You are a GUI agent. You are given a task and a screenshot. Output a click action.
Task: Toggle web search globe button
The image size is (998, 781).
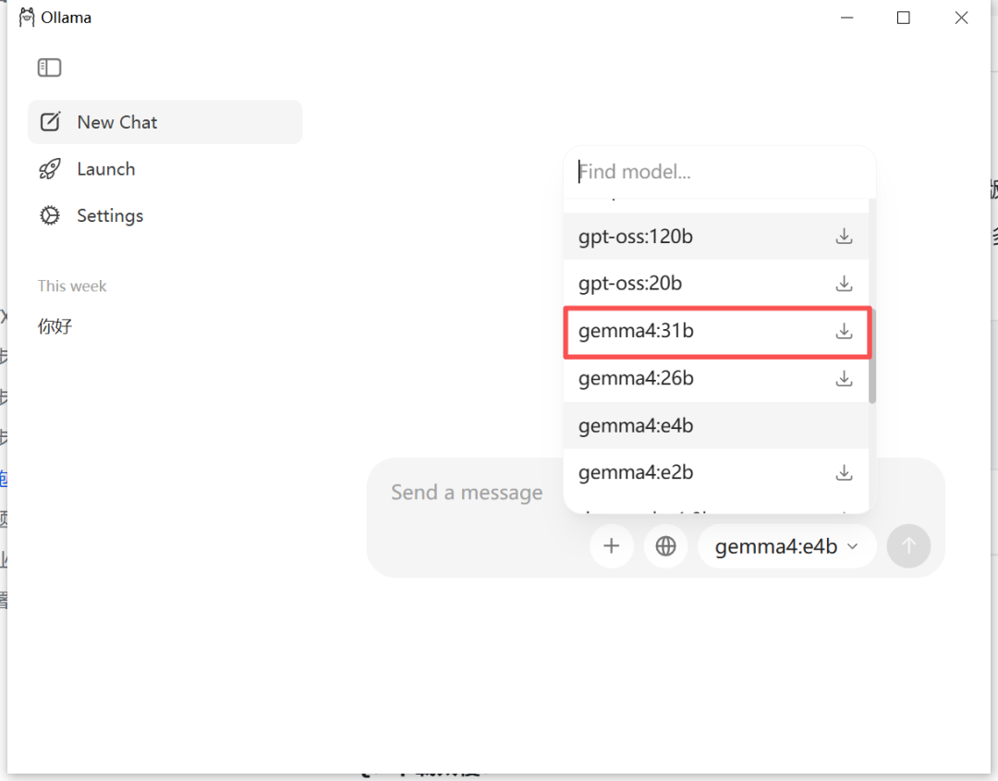[665, 546]
